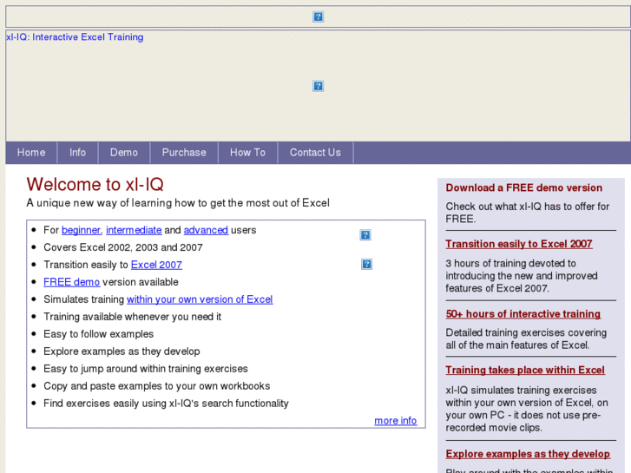This screenshot has width=631, height=473.
Task: Click the 'A unique new way of learning' subtitle
Action: [x=178, y=203]
